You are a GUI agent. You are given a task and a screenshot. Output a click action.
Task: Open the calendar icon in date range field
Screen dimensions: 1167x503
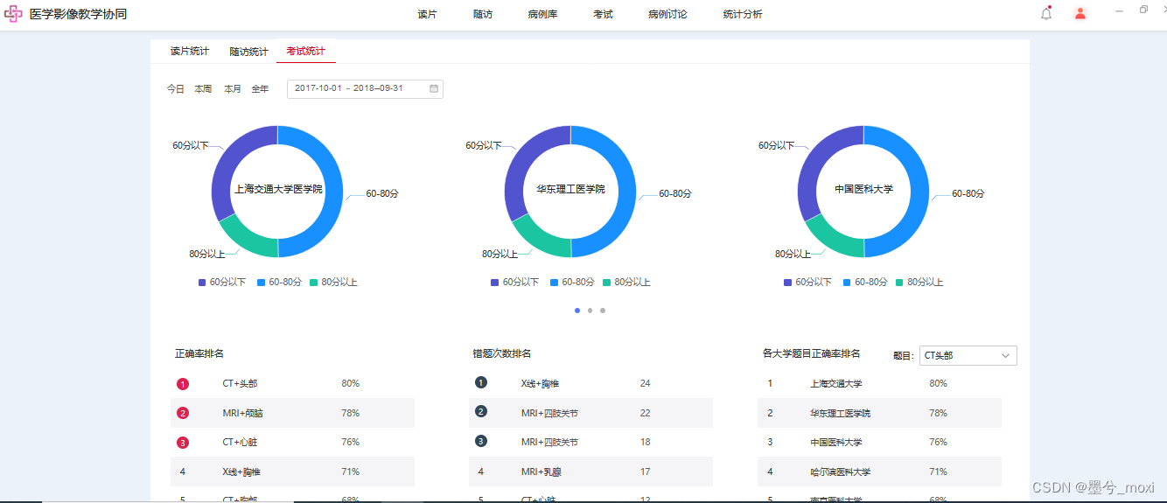(434, 88)
